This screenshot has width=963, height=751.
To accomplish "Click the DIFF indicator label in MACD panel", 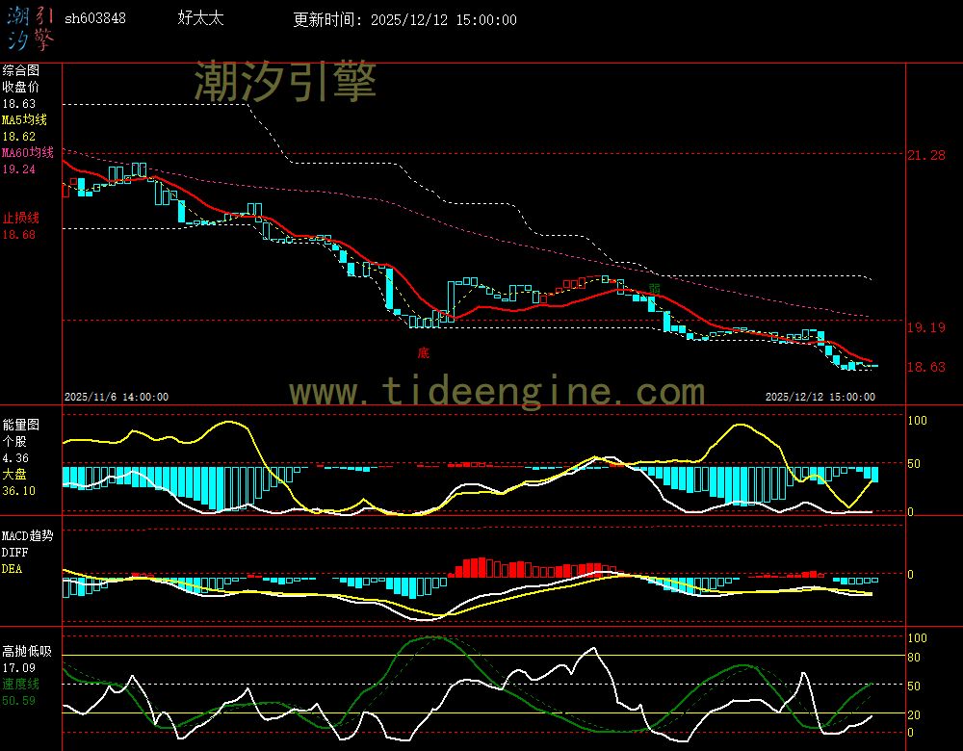I will 13,553.
